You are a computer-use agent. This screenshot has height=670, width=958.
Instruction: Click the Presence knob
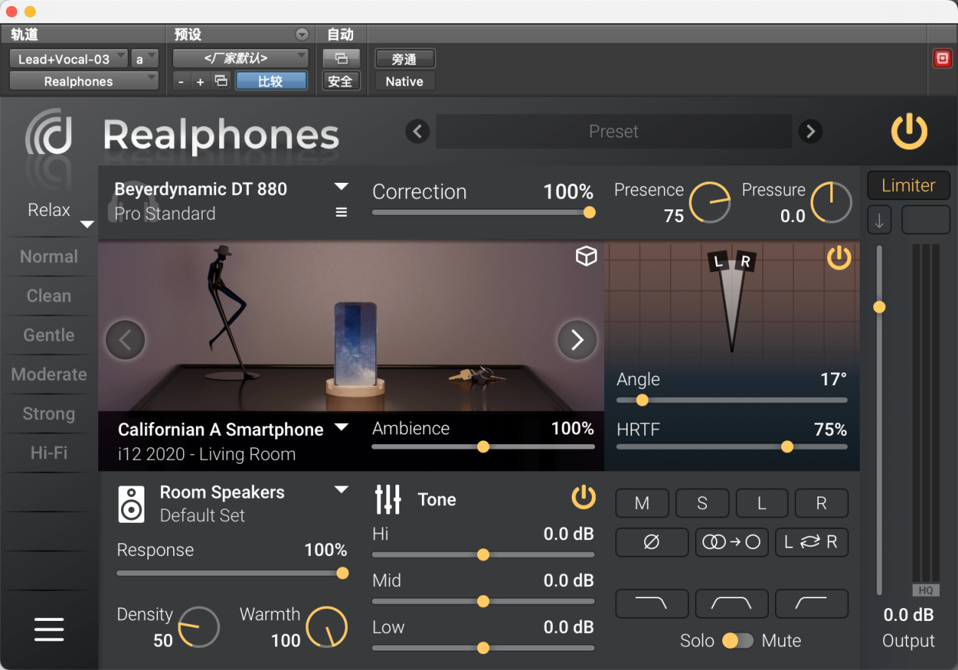coord(710,202)
